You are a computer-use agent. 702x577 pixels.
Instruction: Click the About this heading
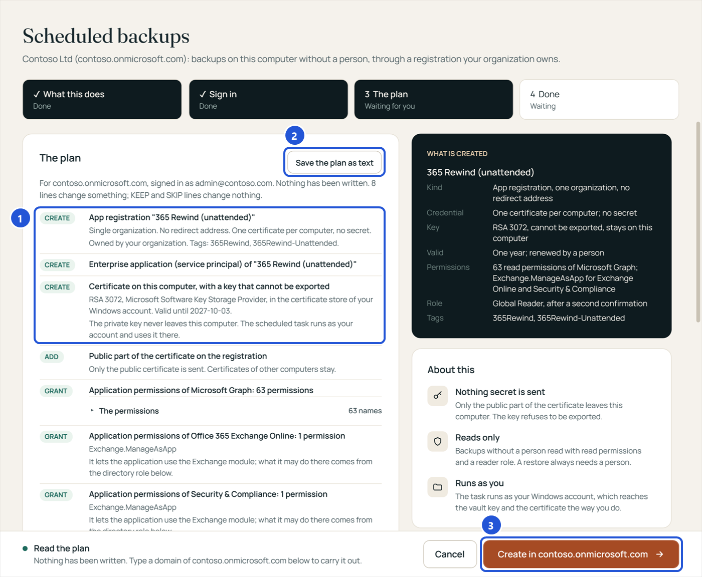pos(451,370)
